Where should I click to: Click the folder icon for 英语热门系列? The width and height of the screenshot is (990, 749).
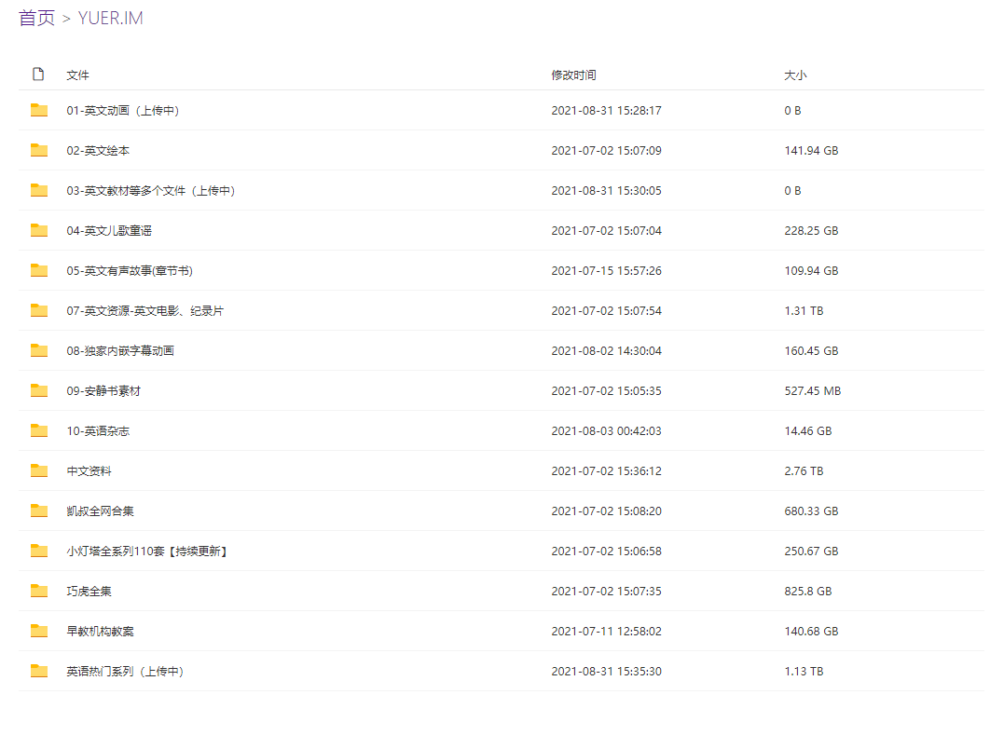(39, 671)
